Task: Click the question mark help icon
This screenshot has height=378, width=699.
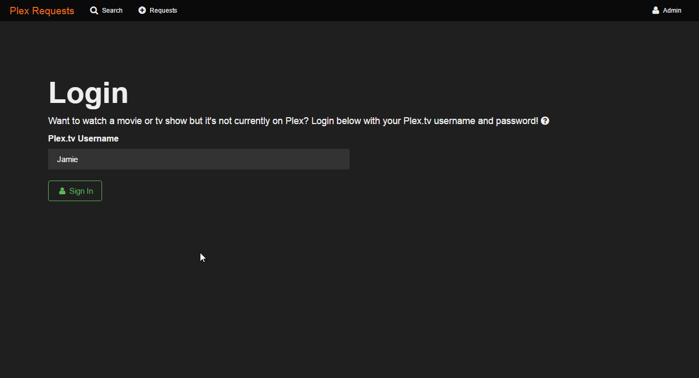Action: (x=545, y=121)
